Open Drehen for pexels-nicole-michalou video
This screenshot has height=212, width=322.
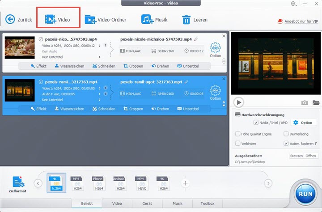[160, 66]
